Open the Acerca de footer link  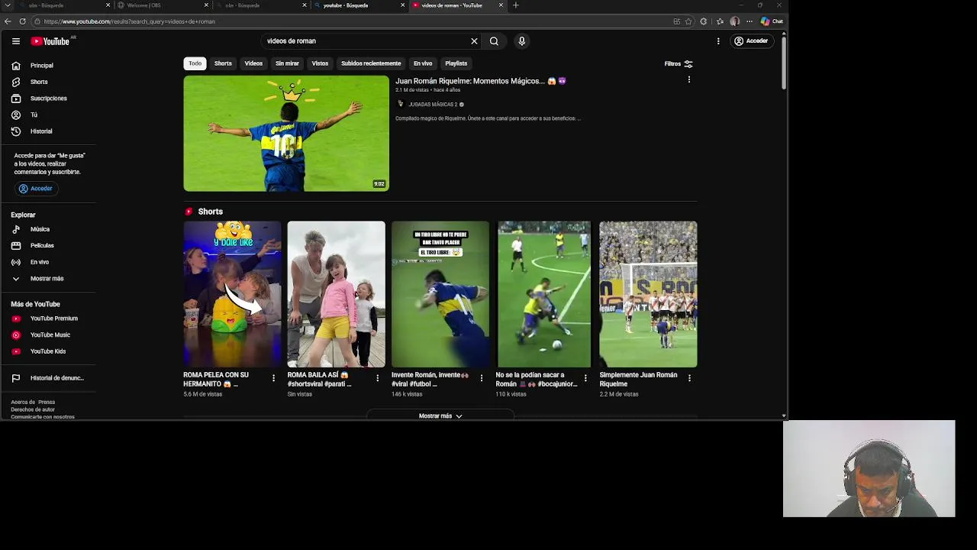tap(23, 402)
